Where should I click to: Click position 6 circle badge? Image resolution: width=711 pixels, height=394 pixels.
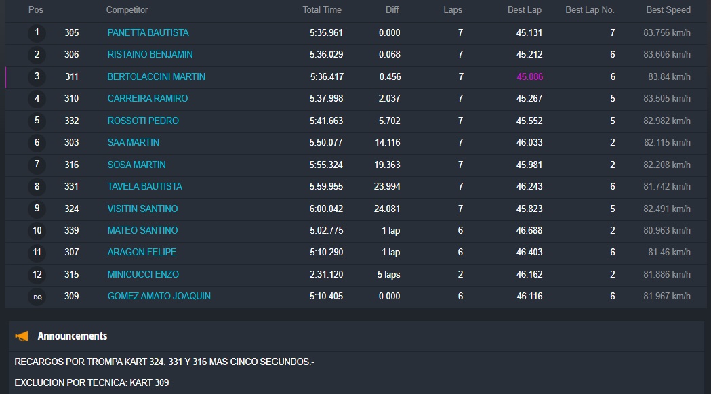[37, 143]
